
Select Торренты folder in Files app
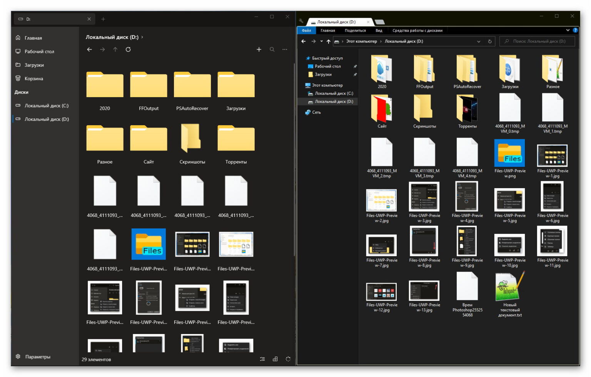236,145
